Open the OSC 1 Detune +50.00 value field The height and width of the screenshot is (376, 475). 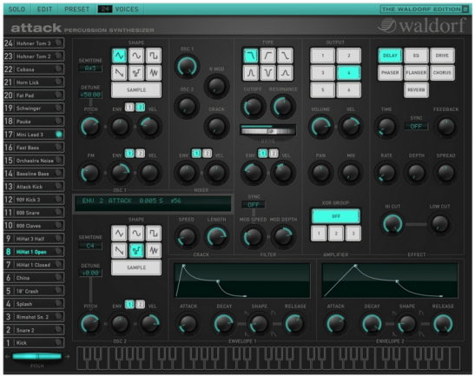[90, 95]
